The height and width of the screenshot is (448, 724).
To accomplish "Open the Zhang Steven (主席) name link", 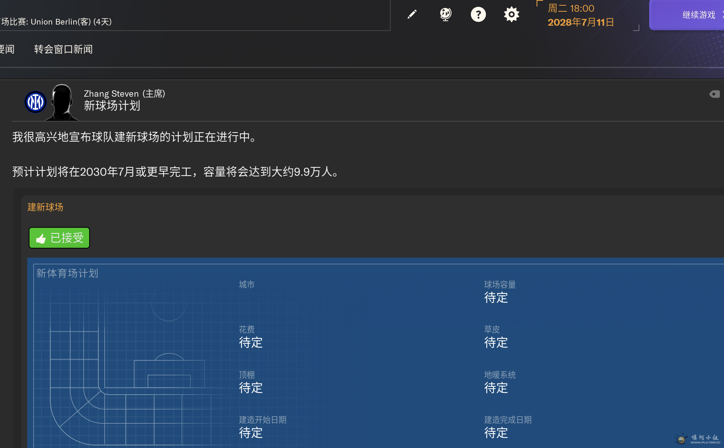I will [124, 94].
